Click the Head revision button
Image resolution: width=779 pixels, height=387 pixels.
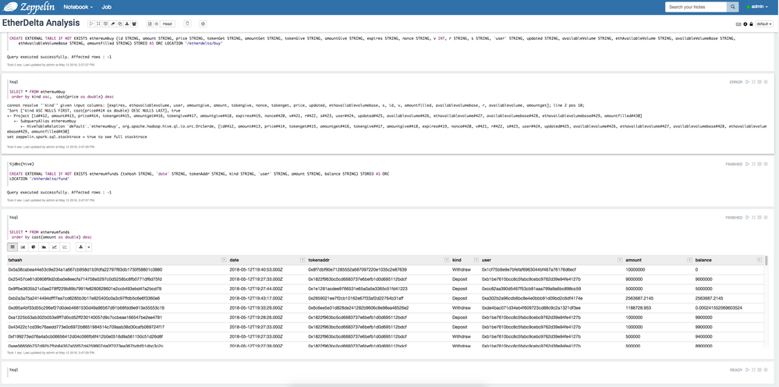[168, 24]
